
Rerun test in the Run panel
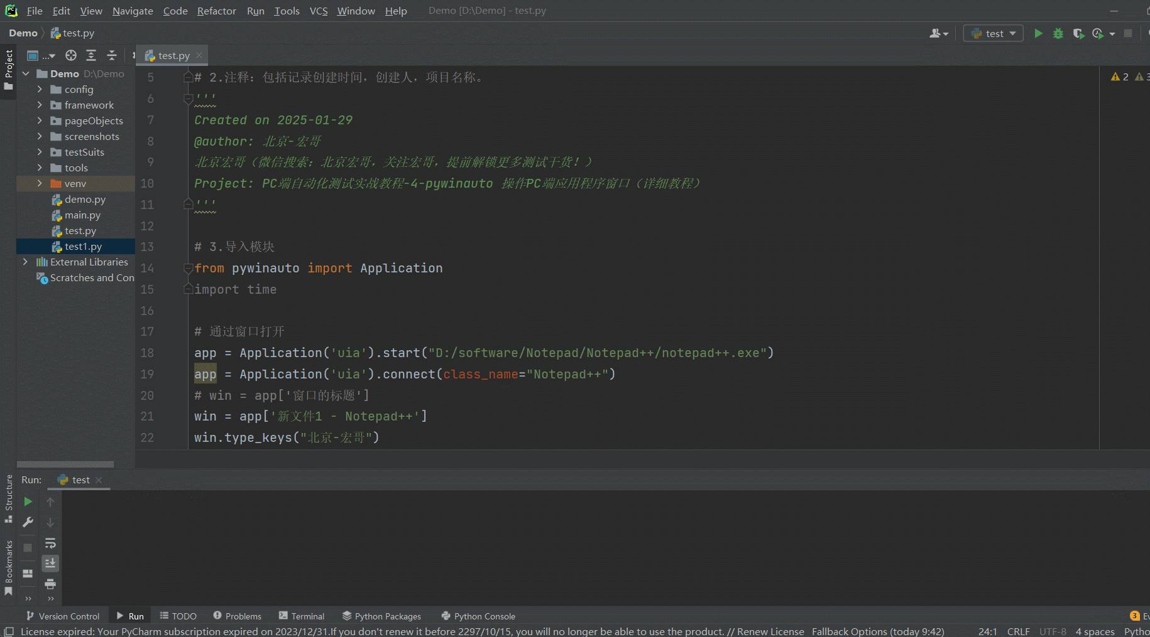coord(28,501)
